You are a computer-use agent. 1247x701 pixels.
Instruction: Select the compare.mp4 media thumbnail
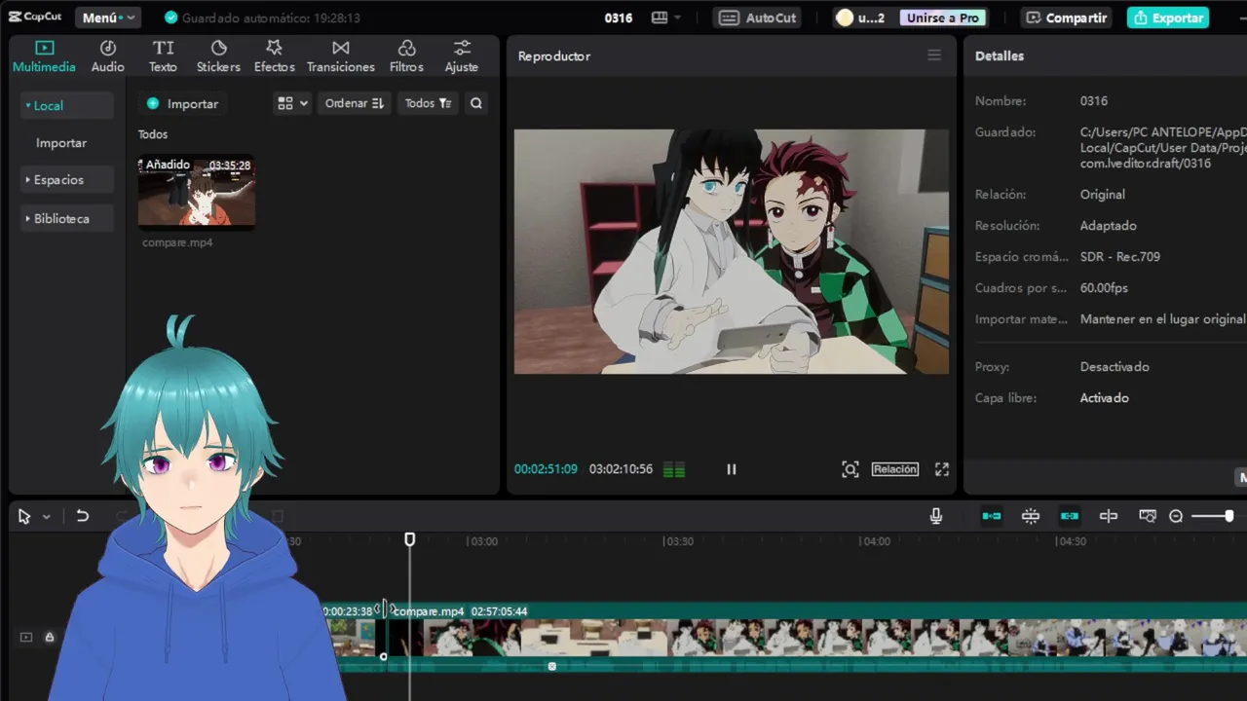coord(197,192)
